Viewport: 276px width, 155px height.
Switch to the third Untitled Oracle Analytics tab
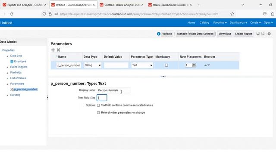pyautogui.click(x=122, y=5)
